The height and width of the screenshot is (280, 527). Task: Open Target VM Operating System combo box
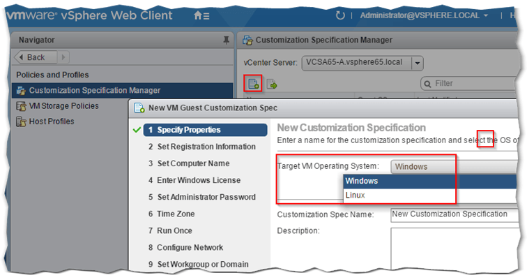pyautogui.click(x=454, y=167)
